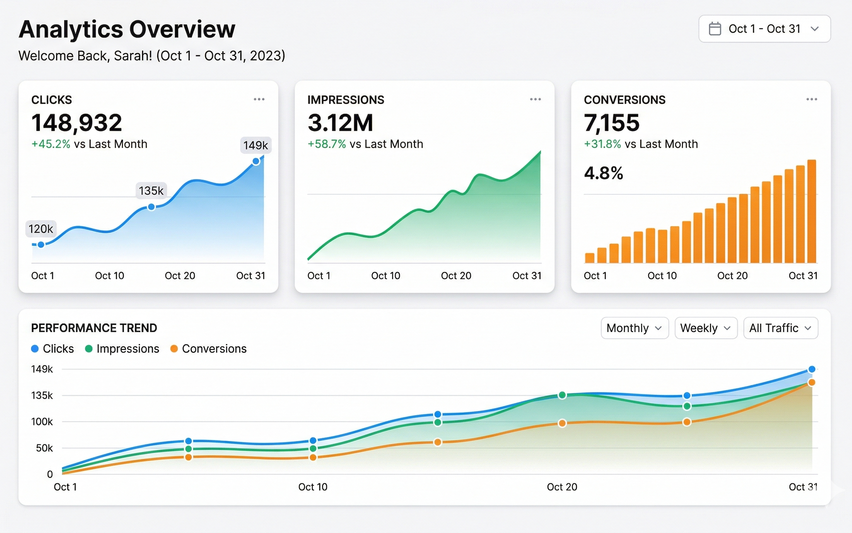The height and width of the screenshot is (533, 852).
Task: Open the options menu on the Conversions card
Action: pyautogui.click(x=812, y=99)
